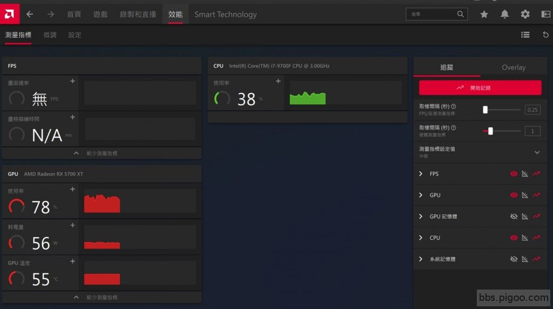Click the 0.25 interval value field
The image size is (553, 309).
click(532, 110)
